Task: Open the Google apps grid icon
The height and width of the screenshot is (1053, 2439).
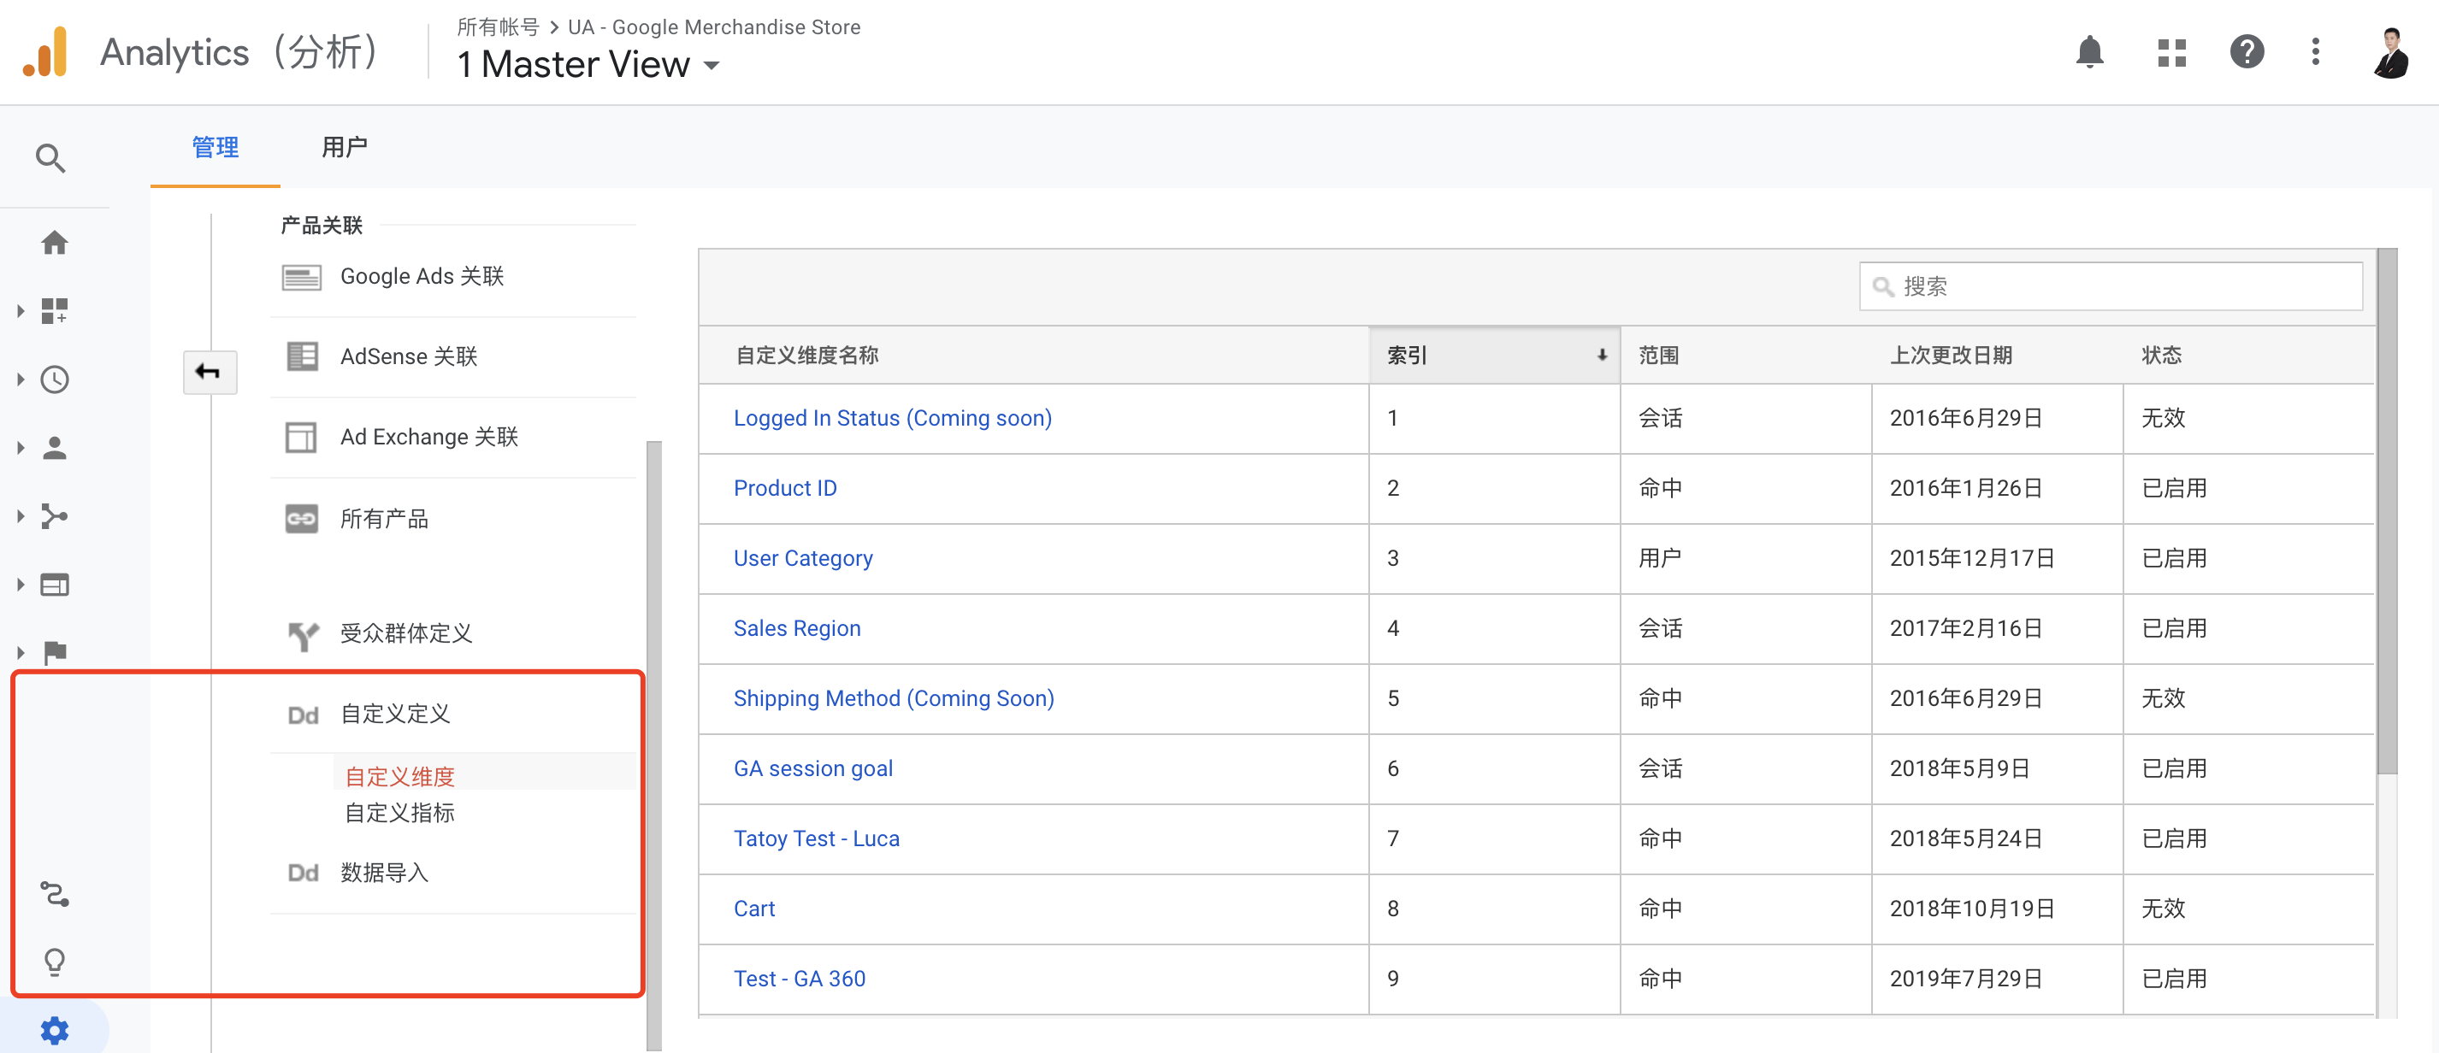Action: pos(2171,52)
